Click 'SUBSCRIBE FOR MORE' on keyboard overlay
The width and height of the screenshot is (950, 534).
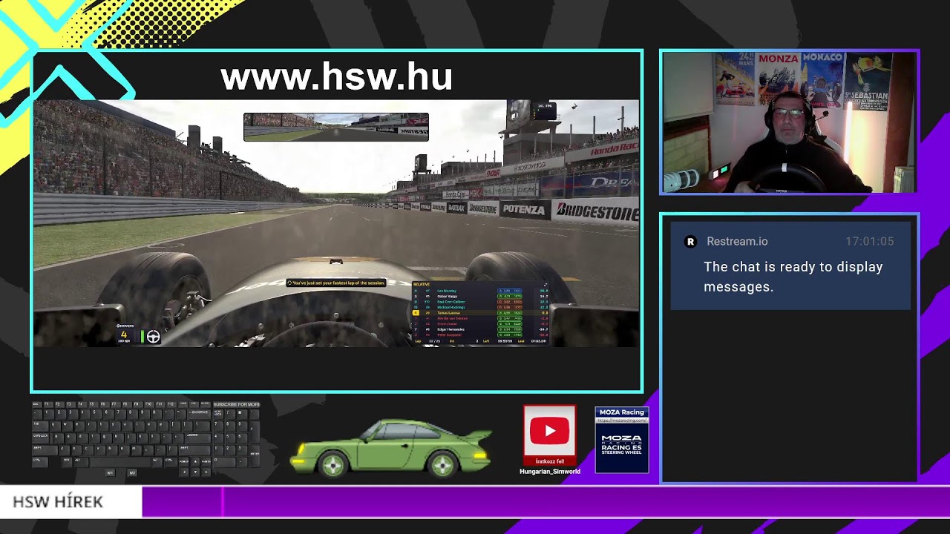pos(237,404)
